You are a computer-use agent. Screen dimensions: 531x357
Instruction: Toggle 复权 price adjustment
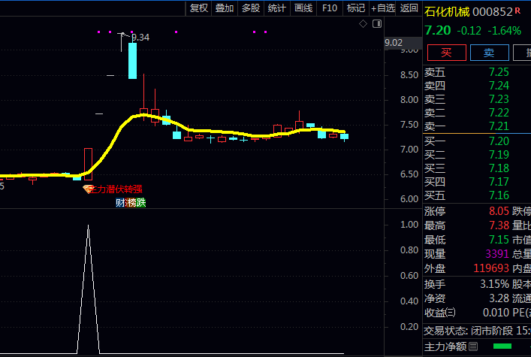198,8
